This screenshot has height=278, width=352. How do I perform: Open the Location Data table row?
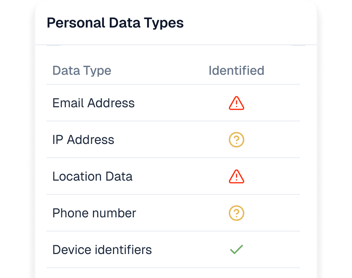click(x=173, y=176)
